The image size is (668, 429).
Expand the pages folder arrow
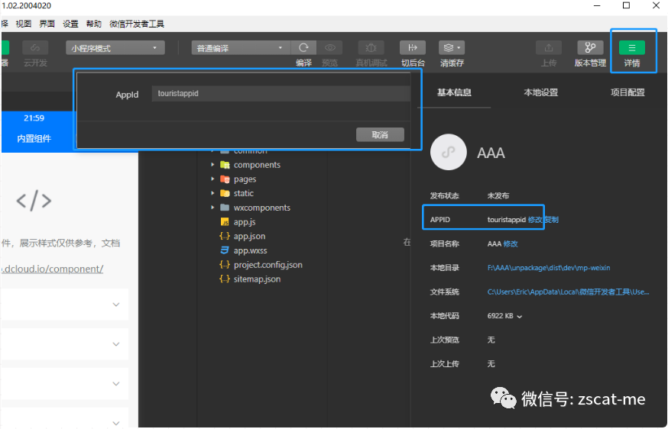tap(212, 179)
